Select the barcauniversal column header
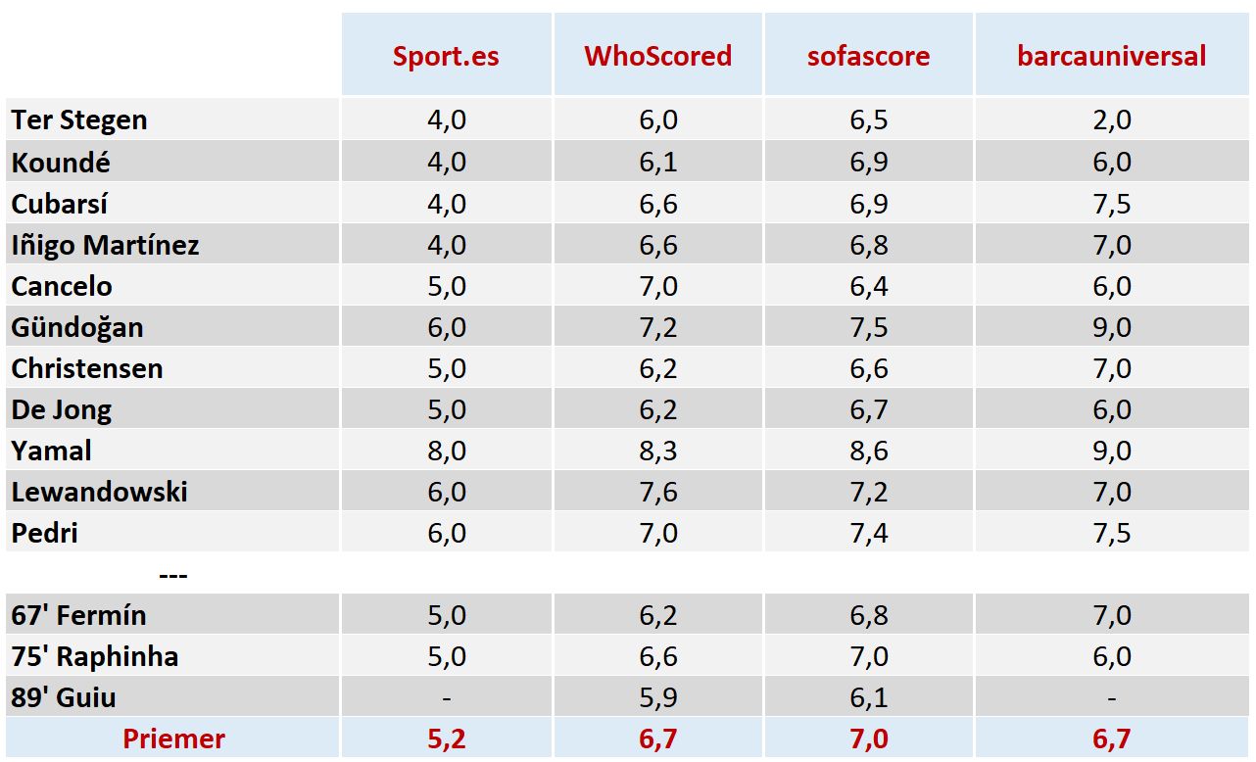The image size is (1256, 762). [1111, 56]
